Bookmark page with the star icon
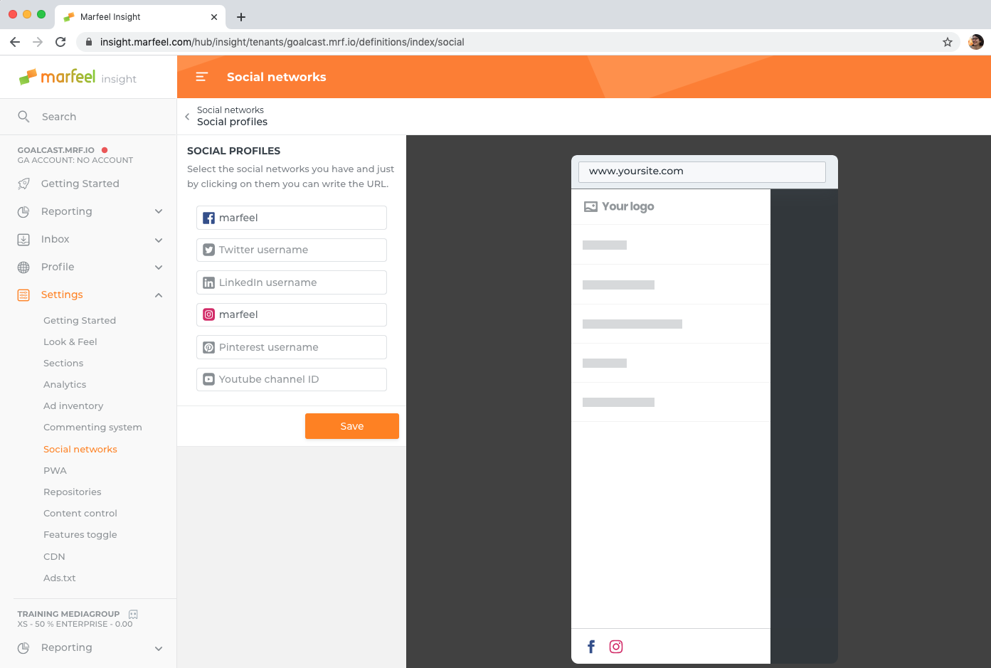The width and height of the screenshot is (991, 668). click(948, 42)
